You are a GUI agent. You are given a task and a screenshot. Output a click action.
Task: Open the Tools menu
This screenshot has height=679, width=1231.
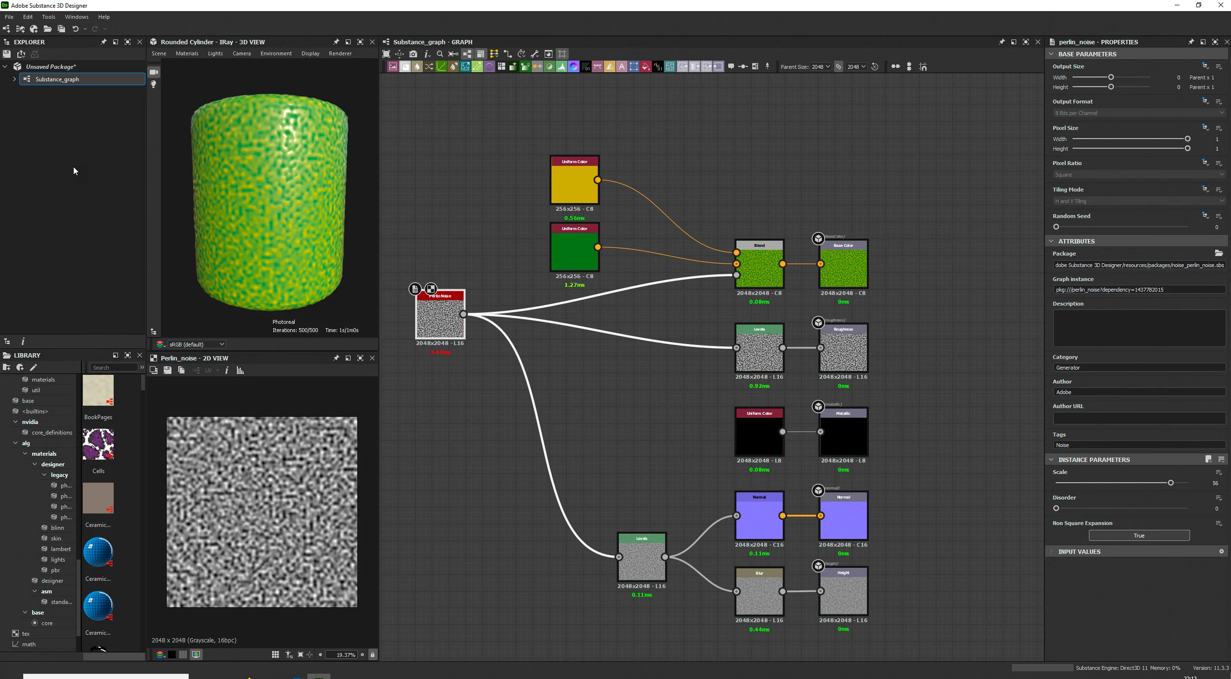click(49, 17)
